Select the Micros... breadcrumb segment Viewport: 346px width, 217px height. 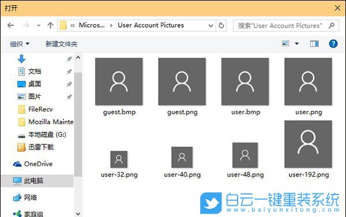92,25
